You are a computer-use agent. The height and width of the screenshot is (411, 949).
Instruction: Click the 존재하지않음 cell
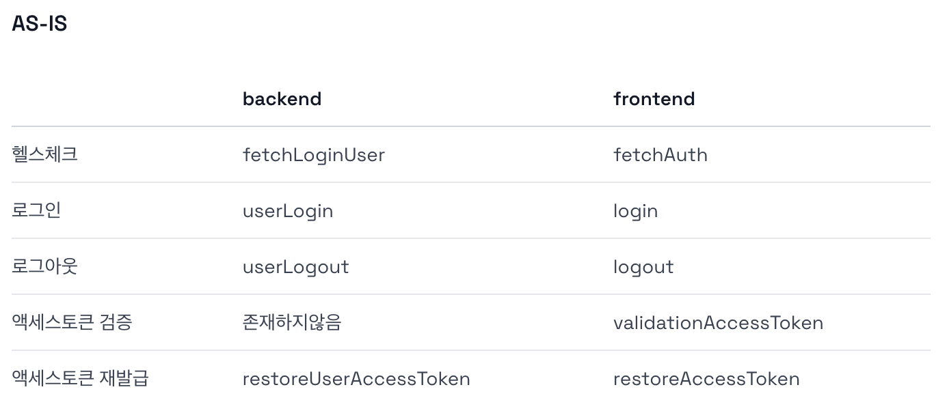tap(292, 322)
